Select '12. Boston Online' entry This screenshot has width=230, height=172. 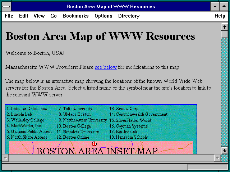coord(73,137)
